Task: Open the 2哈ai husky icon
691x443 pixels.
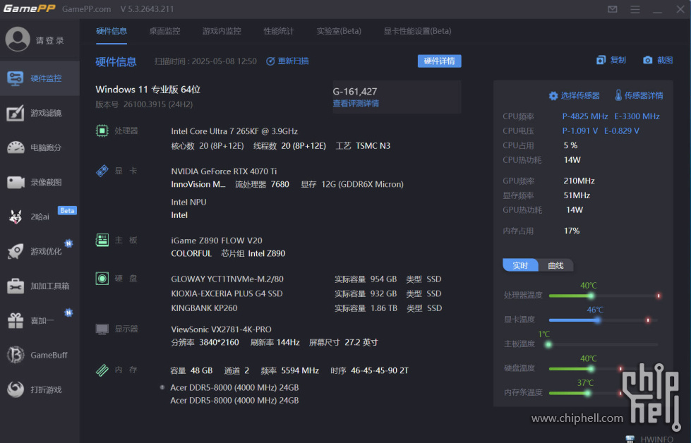Action: point(16,217)
